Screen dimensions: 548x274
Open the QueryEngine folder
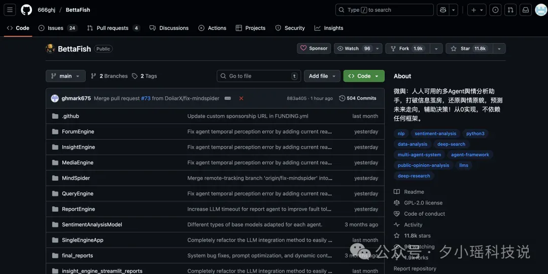click(x=78, y=193)
